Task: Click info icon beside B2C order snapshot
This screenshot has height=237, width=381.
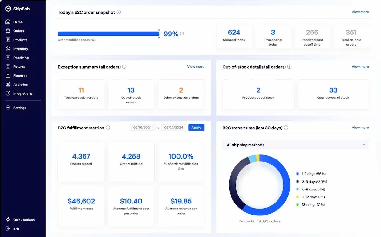Action: click(118, 12)
